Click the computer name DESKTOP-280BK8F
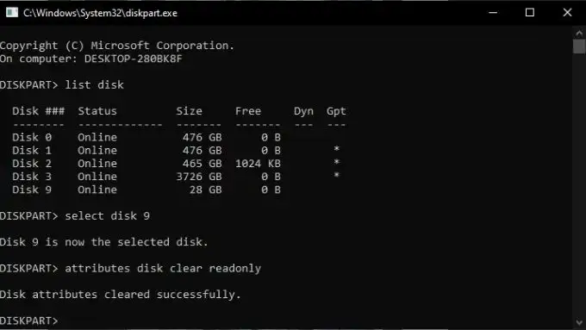 coord(134,59)
